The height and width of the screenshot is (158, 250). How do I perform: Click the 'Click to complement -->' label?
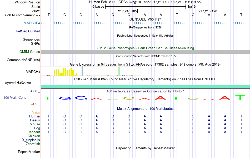[x=22, y=15]
